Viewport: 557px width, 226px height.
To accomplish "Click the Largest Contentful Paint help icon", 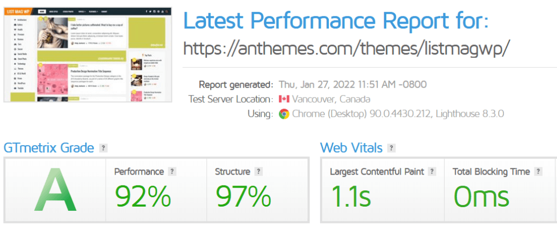I will click(431, 172).
